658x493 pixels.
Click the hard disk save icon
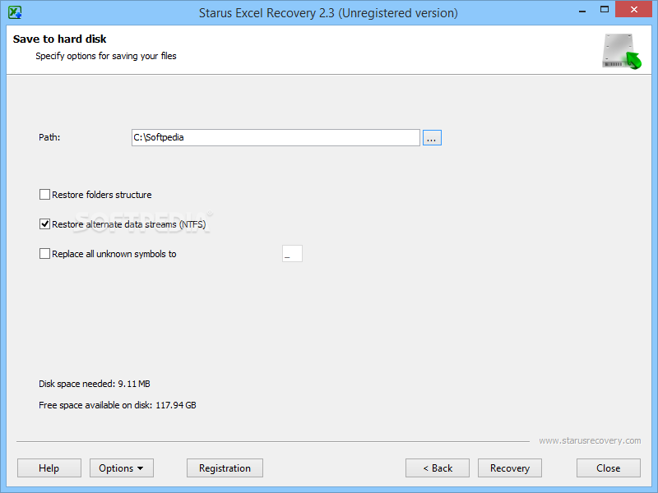622,51
